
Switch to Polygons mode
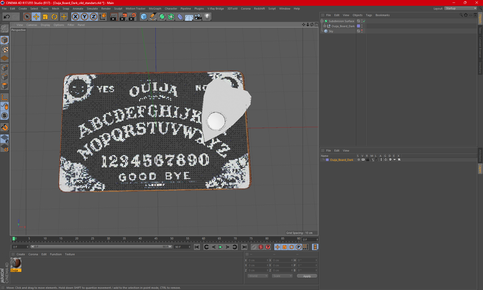[x=5, y=86]
